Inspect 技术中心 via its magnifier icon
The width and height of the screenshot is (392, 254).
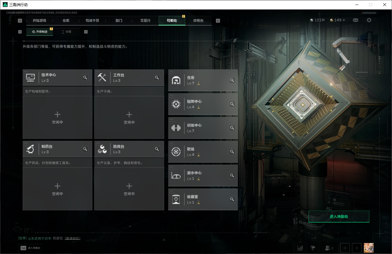pyautogui.click(x=85, y=78)
